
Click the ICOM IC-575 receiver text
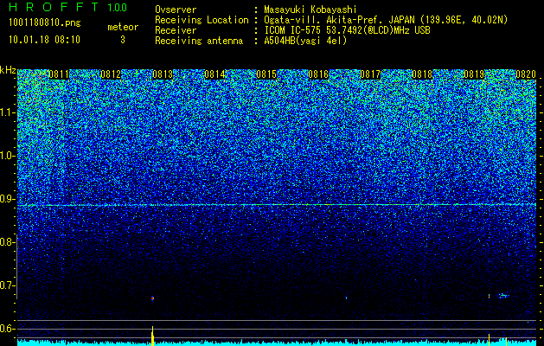click(347, 30)
